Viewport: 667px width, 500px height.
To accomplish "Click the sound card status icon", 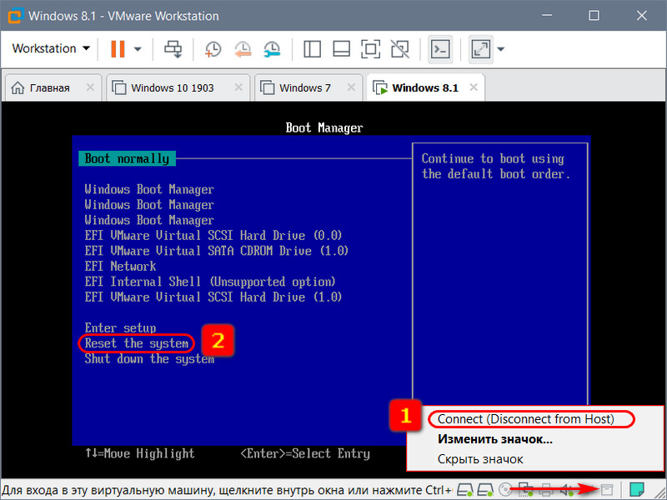I will point(567,490).
